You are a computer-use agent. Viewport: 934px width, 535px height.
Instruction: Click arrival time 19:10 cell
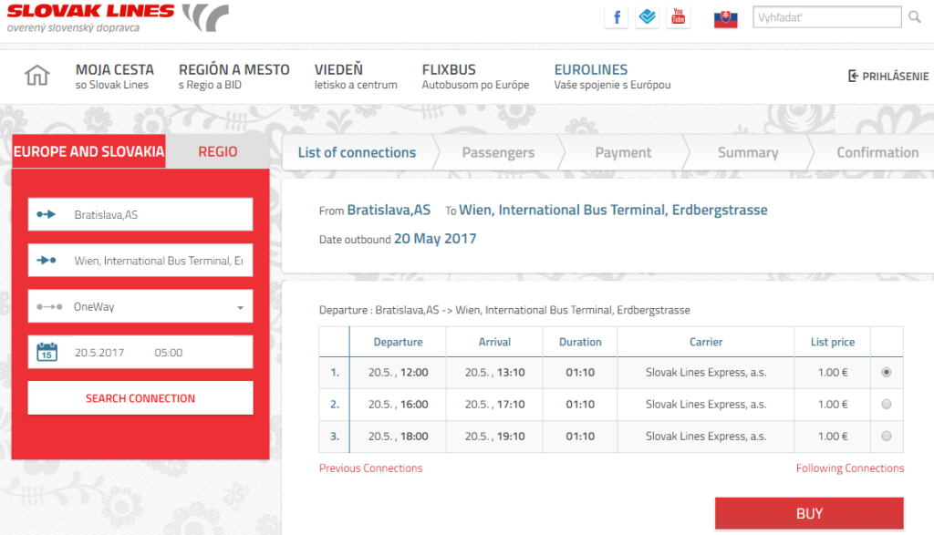click(x=494, y=437)
